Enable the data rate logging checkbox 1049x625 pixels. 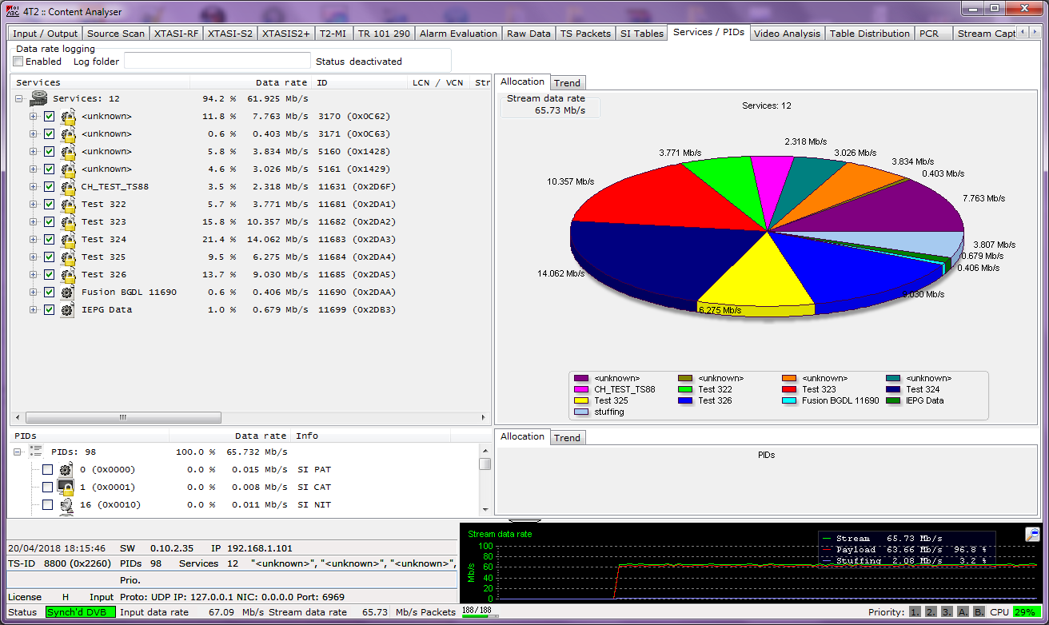pyautogui.click(x=18, y=62)
